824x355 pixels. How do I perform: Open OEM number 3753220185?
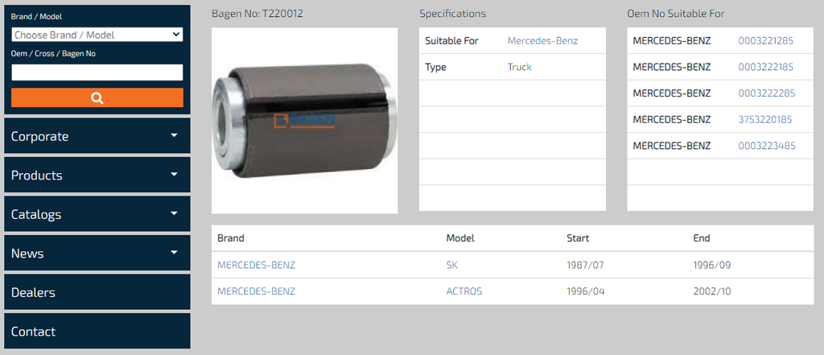[765, 119]
